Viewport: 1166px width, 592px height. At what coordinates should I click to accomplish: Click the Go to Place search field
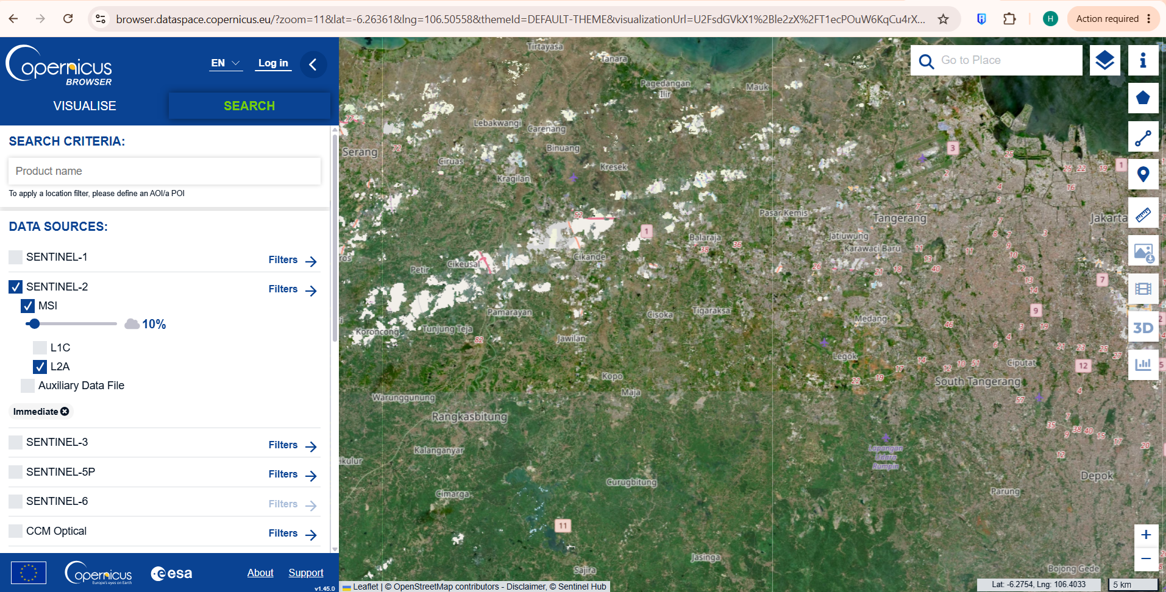(x=1008, y=60)
